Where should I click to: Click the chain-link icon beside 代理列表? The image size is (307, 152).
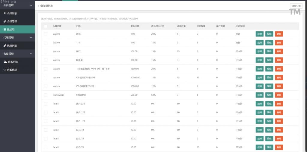[x=4, y=46]
